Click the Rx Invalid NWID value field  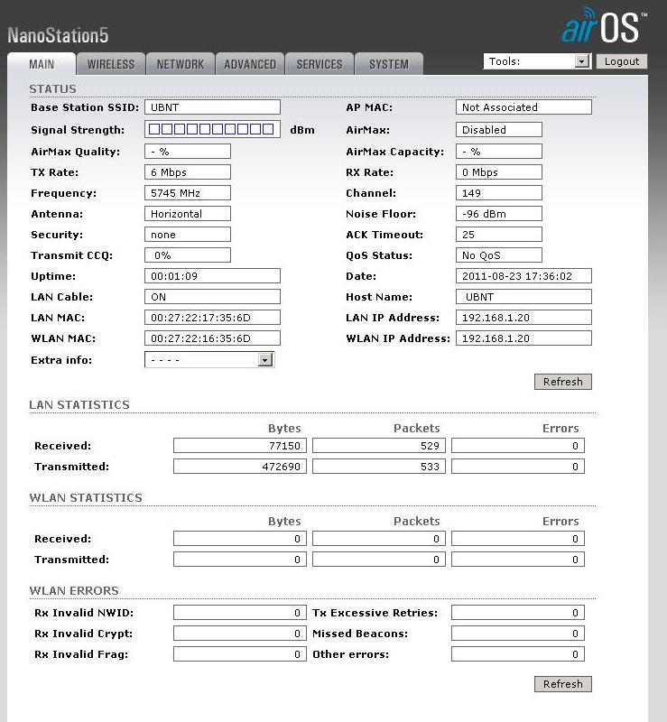(240, 613)
